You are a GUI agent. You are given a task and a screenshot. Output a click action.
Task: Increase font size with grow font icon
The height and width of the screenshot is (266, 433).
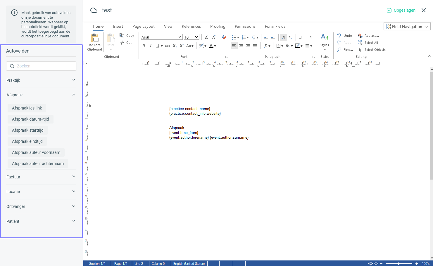(207, 37)
